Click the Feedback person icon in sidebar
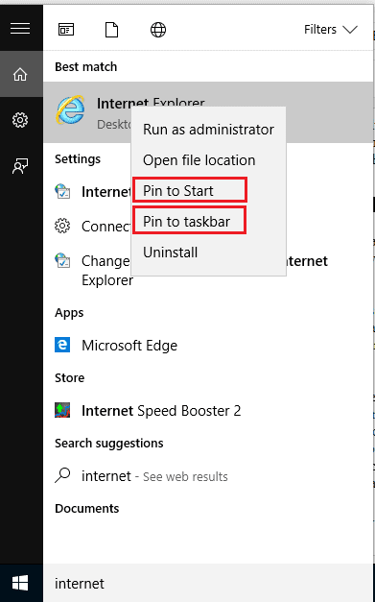This screenshot has height=602, width=375. [20, 166]
